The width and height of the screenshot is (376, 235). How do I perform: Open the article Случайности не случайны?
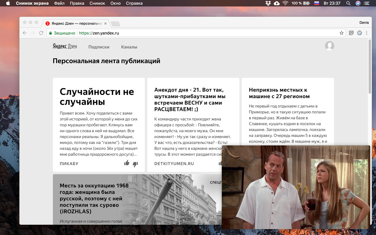pos(97,97)
